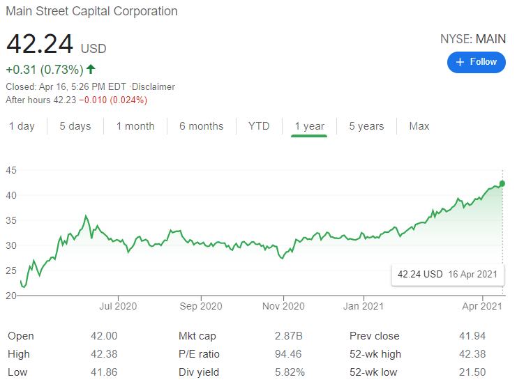
Task: Show the Max chart range
Action: click(419, 126)
